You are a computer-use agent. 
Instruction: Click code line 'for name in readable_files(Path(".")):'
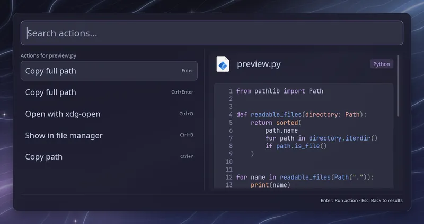305,178
